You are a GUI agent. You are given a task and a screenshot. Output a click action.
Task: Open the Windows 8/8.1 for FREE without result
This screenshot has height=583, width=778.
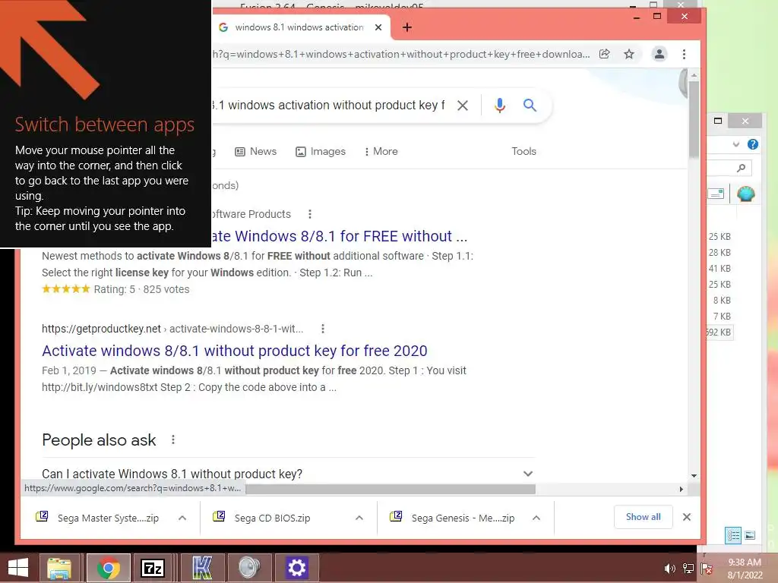[340, 236]
